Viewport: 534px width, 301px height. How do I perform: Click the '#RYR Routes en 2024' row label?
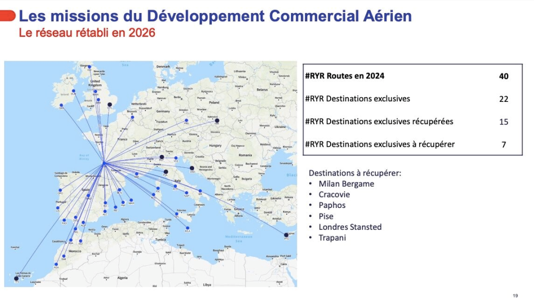(345, 76)
